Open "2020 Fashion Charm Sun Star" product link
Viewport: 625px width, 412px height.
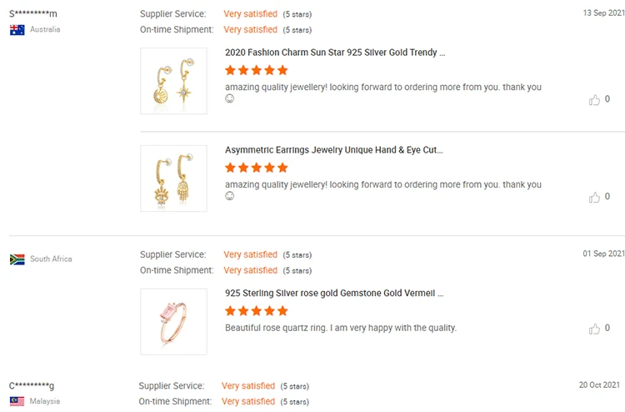tap(335, 53)
